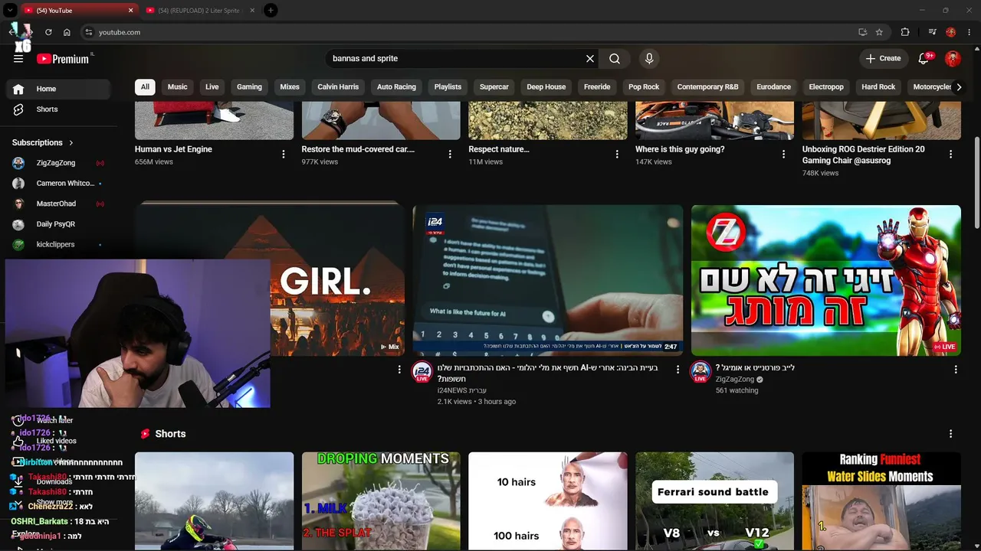Select the Calvin Harris category chip

coord(338,87)
